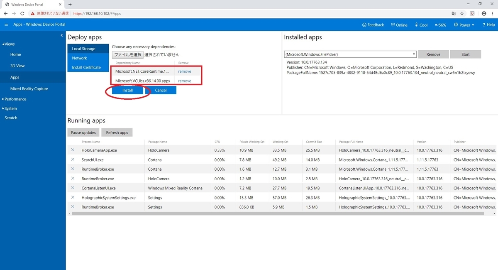The image size is (498, 270).
Task: Collapse the Views tree section
Action: point(9,44)
